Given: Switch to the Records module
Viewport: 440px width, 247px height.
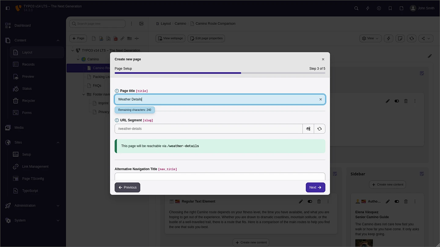Looking at the screenshot, I should [x=28, y=64].
